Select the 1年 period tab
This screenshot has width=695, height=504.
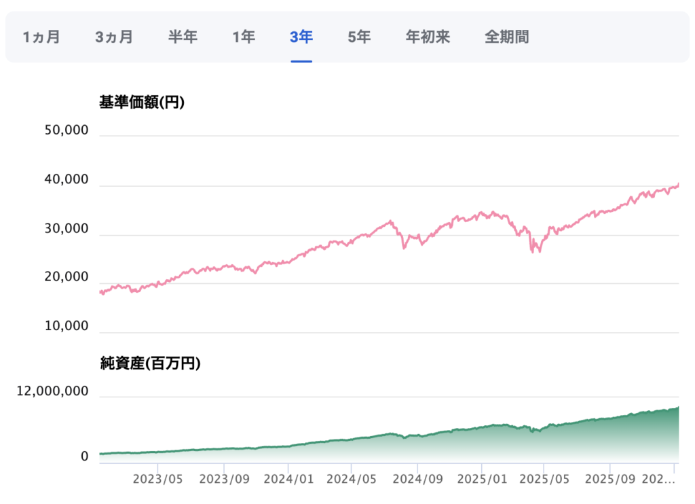(x=244, y=37)
